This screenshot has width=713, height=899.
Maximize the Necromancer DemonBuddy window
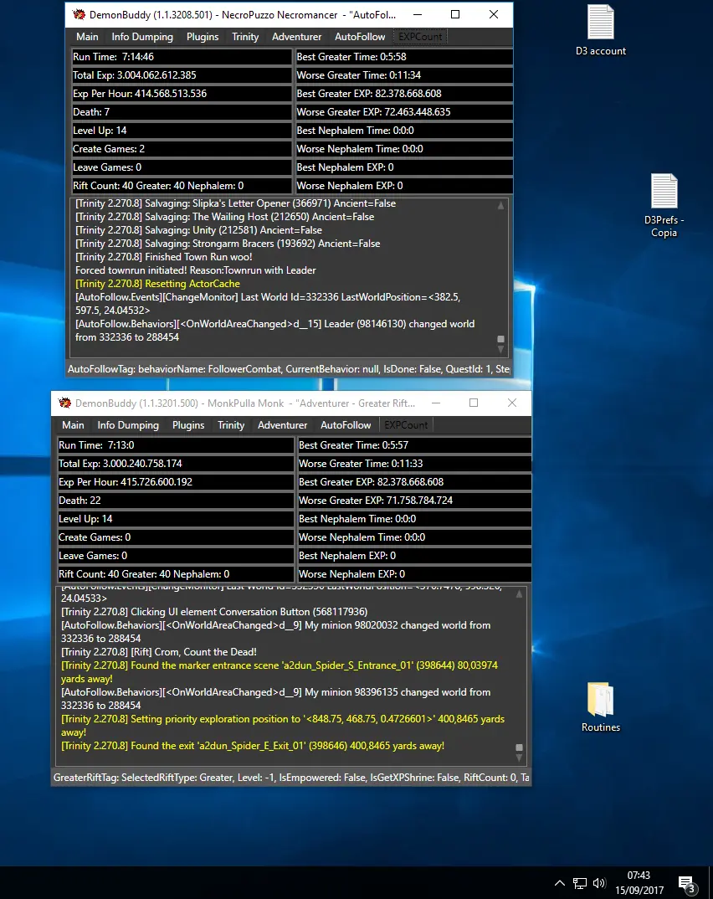point(455,14)
